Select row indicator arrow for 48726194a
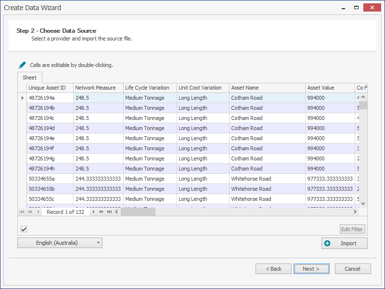Image resolution: width=385 pixels, height=289 pixels. 22,98
